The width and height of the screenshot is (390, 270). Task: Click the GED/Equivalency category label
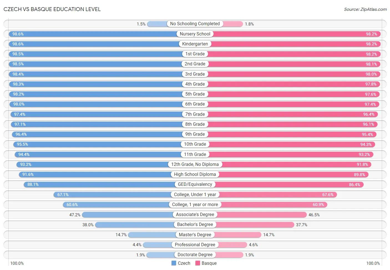(195, 184)
